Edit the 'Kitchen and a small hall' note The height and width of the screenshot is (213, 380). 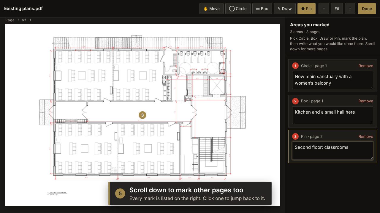[x=332, y=115]
